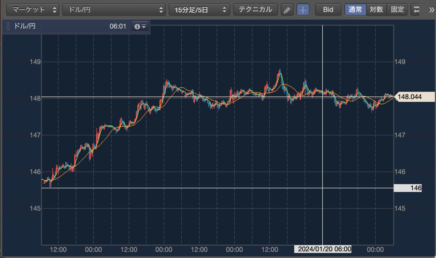Image resolution: width=436 pixels, height=258 pixels.
Task: Click the left axis 145 price label
Action: click(x=36, y=209)
